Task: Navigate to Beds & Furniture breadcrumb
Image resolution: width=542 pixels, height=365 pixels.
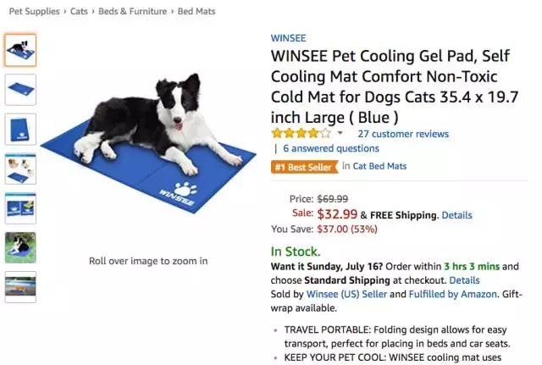Action: [132, 11]
